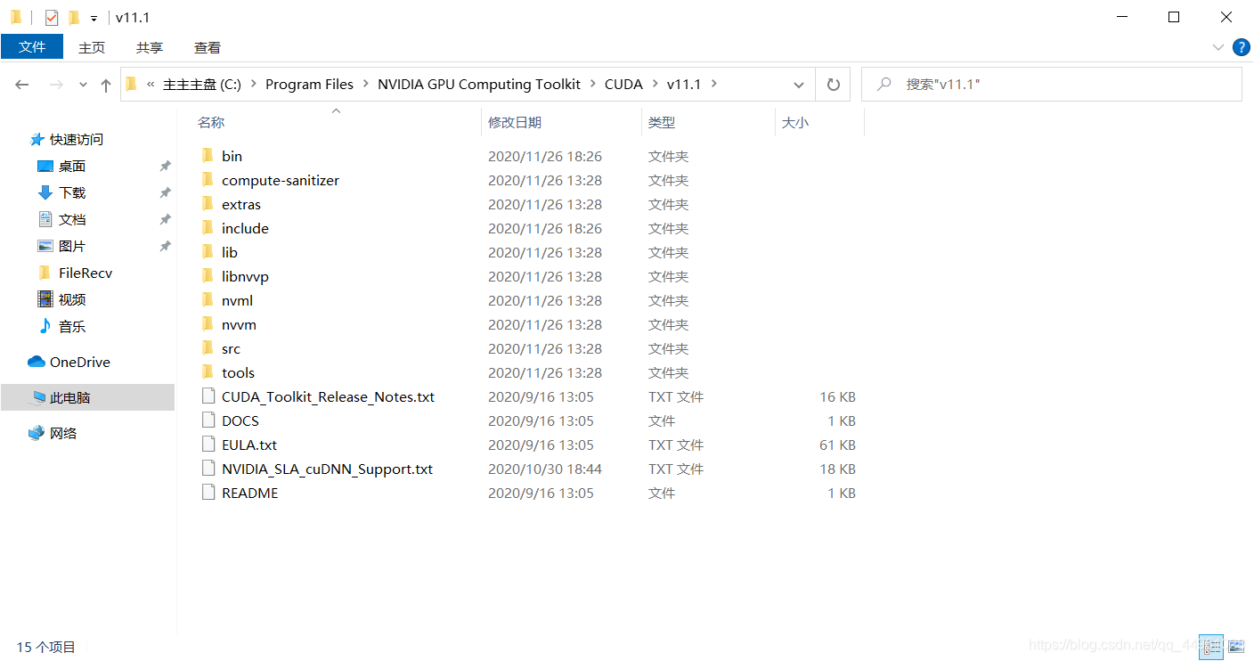
Task: Select This PC (此电脑) in sidebar
Action: pyautogui.click(x=87, y=397)
